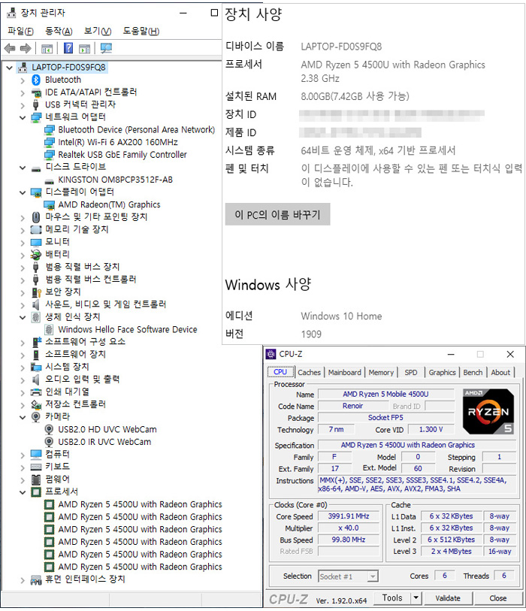Click the forward arrow in Device Manager toolbar

26,48
